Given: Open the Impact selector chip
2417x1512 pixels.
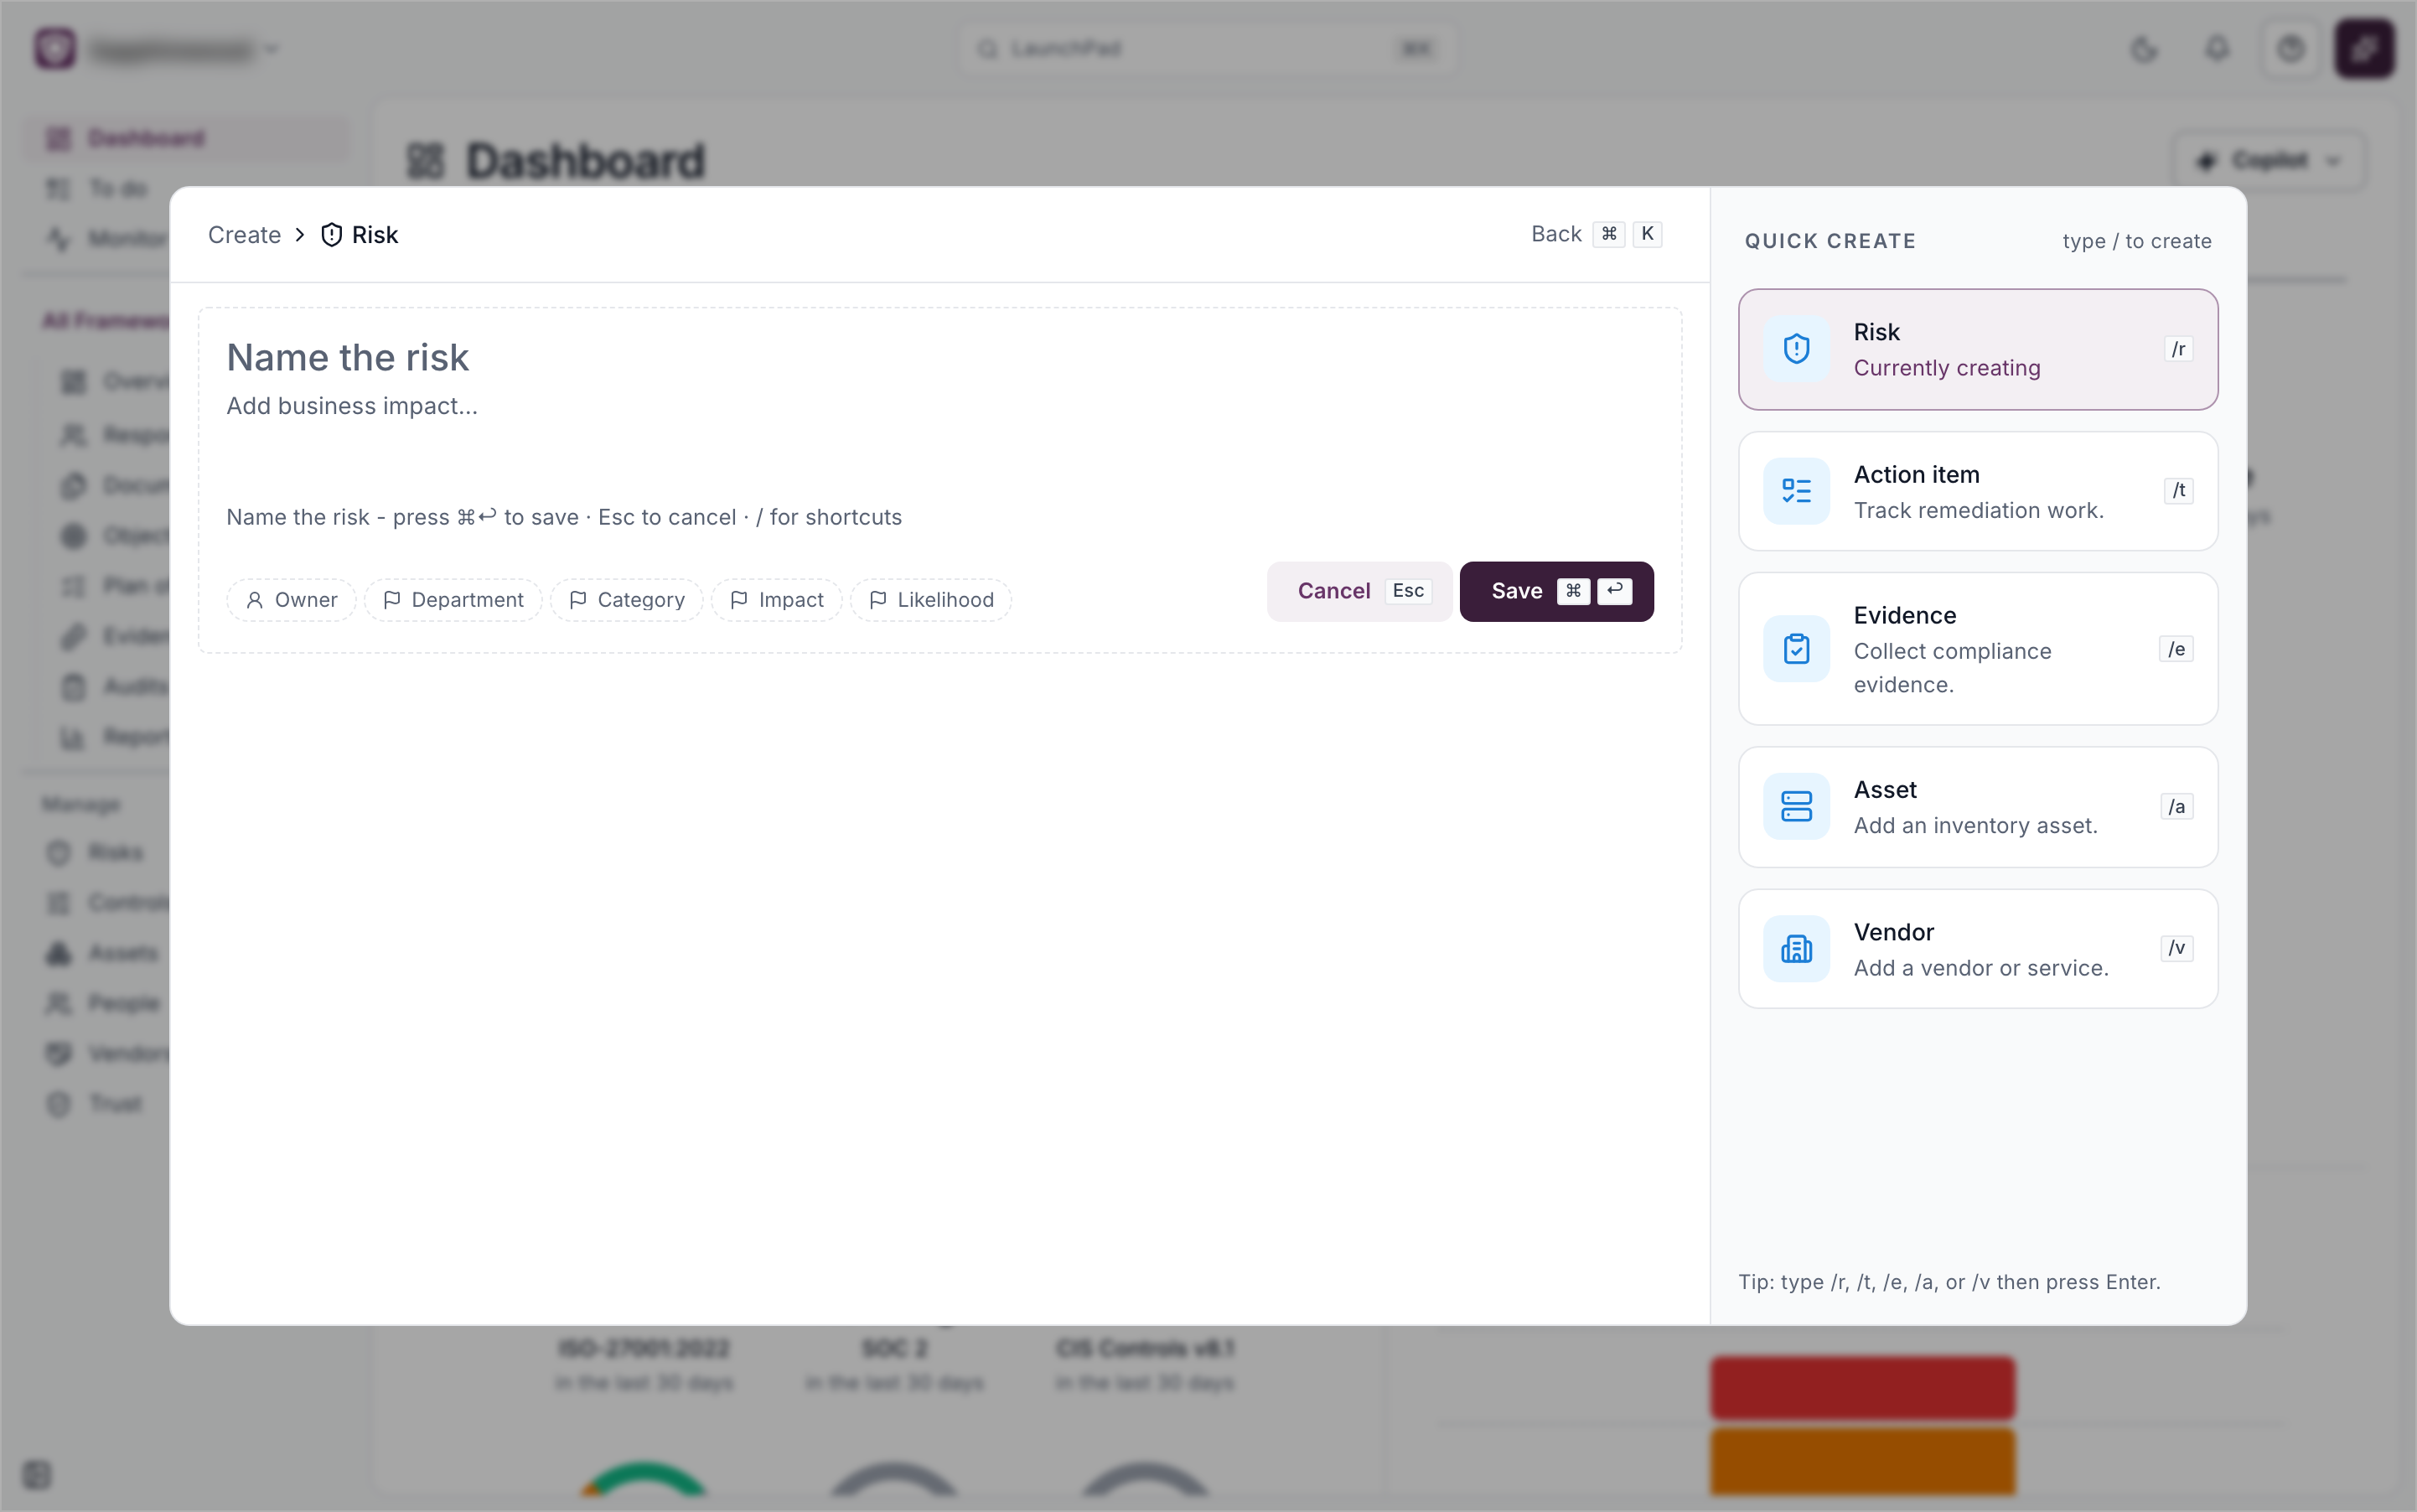Looking at the screenshot, I should [x=777, y=600].
